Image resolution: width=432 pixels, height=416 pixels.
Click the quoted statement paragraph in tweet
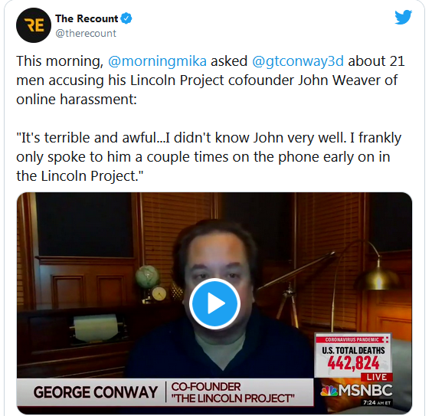coord(208,156)
